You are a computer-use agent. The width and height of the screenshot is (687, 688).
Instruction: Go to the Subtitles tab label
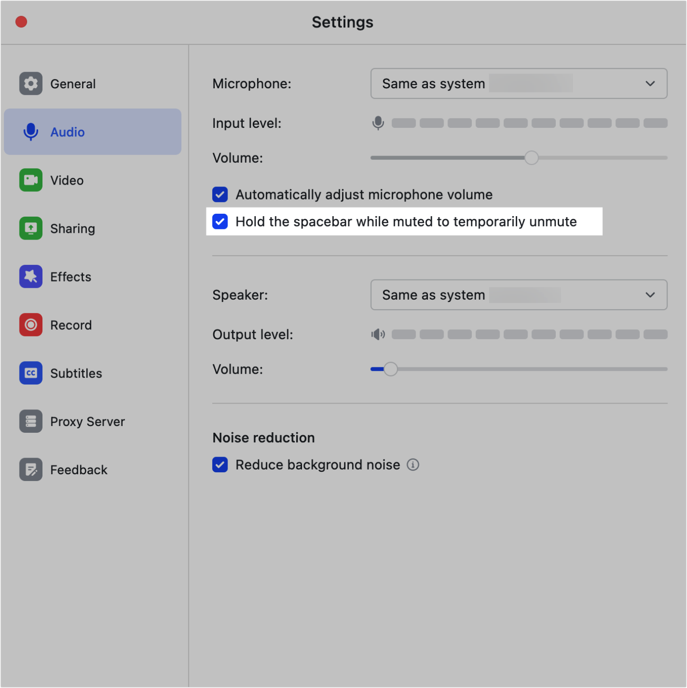pyautogui.click(x=76, y=373)
